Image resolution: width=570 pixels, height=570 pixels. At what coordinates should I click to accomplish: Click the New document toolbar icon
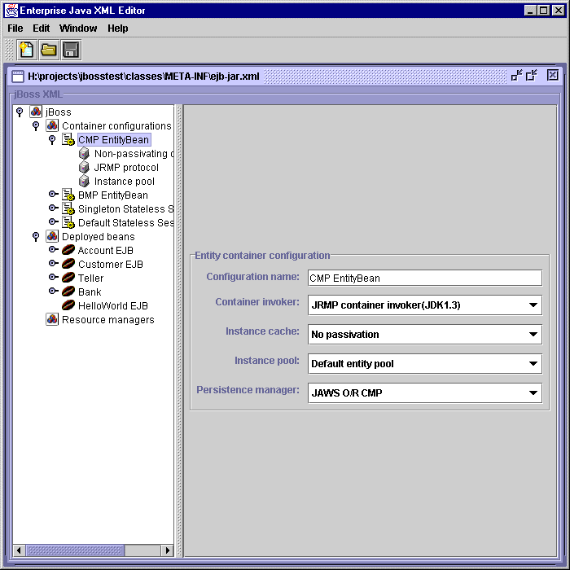[x=27, y=50]
